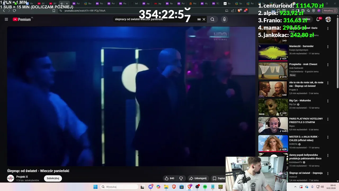Screen dimensions: 339x191
Task: Share this page from address bar
Action: [233, 11]
